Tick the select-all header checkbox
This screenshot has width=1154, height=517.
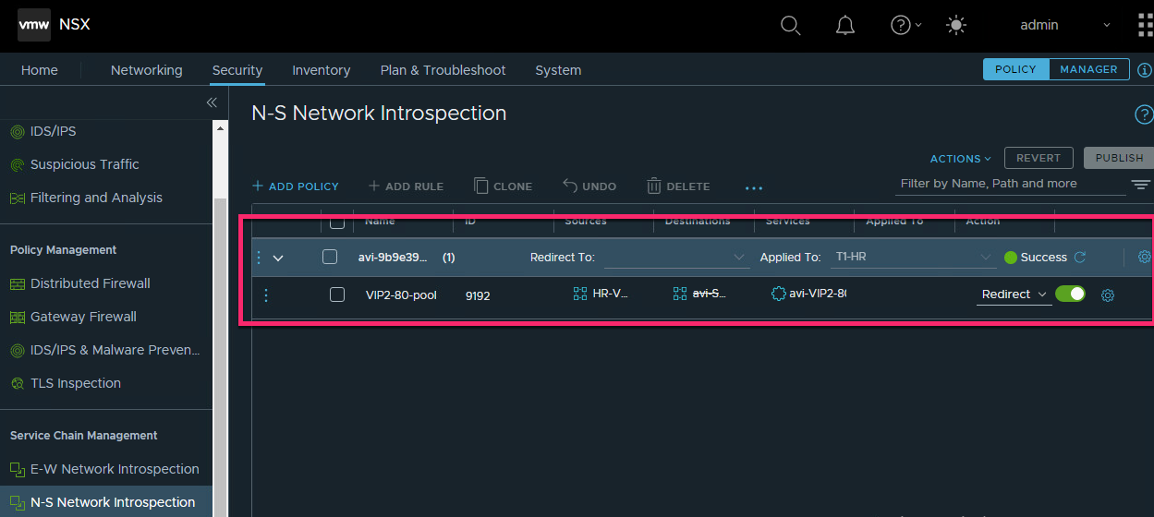click(x=337, y=222)
